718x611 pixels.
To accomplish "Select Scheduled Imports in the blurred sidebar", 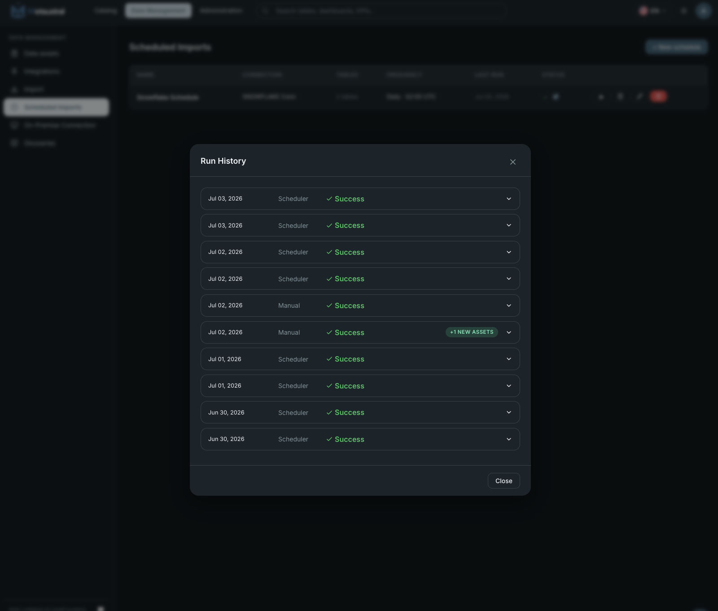I will coord(57,107).
